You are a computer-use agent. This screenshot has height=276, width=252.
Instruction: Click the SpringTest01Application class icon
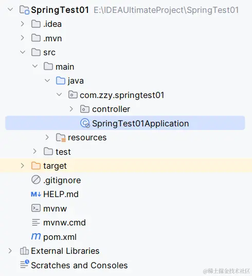point(85,123)
